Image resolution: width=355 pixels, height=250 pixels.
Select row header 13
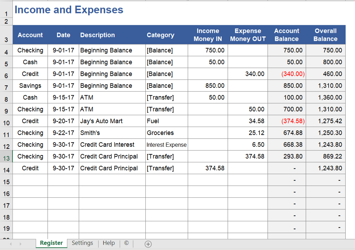point(6,156)
